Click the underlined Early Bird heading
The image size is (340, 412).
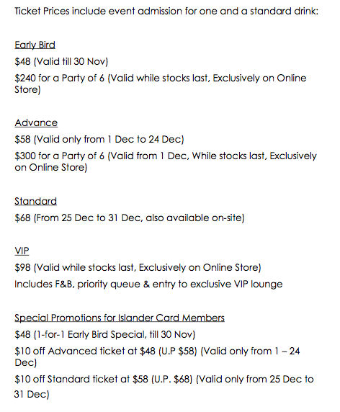[x=35, y=45]
